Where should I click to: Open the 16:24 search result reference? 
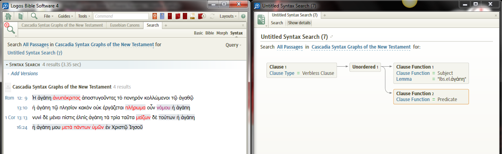22,127
